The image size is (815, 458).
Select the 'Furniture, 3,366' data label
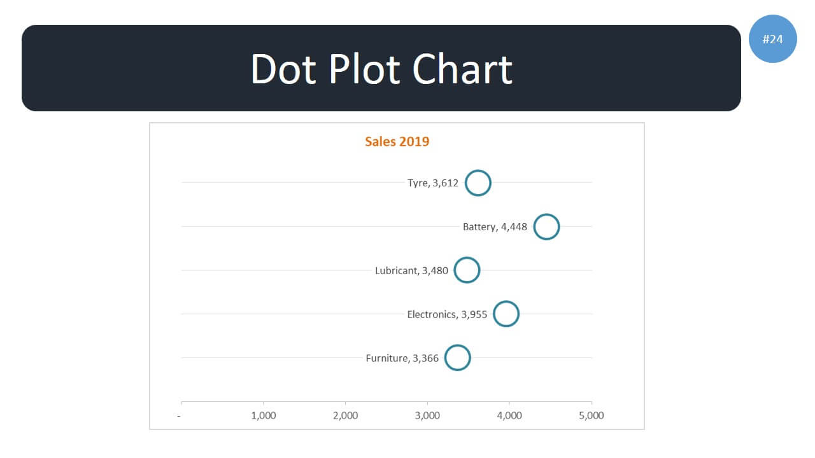[402, 358]
